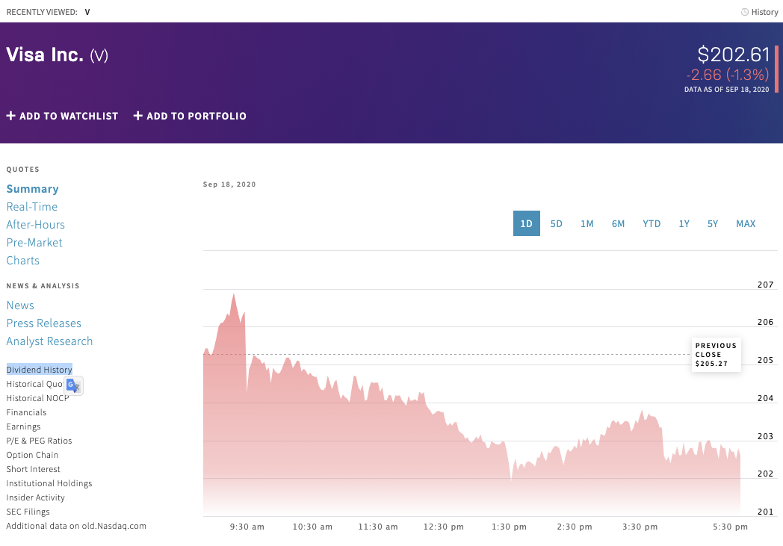Screen dimensions: 783x546
Task: Switch chart to YTD range
Action: (x=652, y=223)
